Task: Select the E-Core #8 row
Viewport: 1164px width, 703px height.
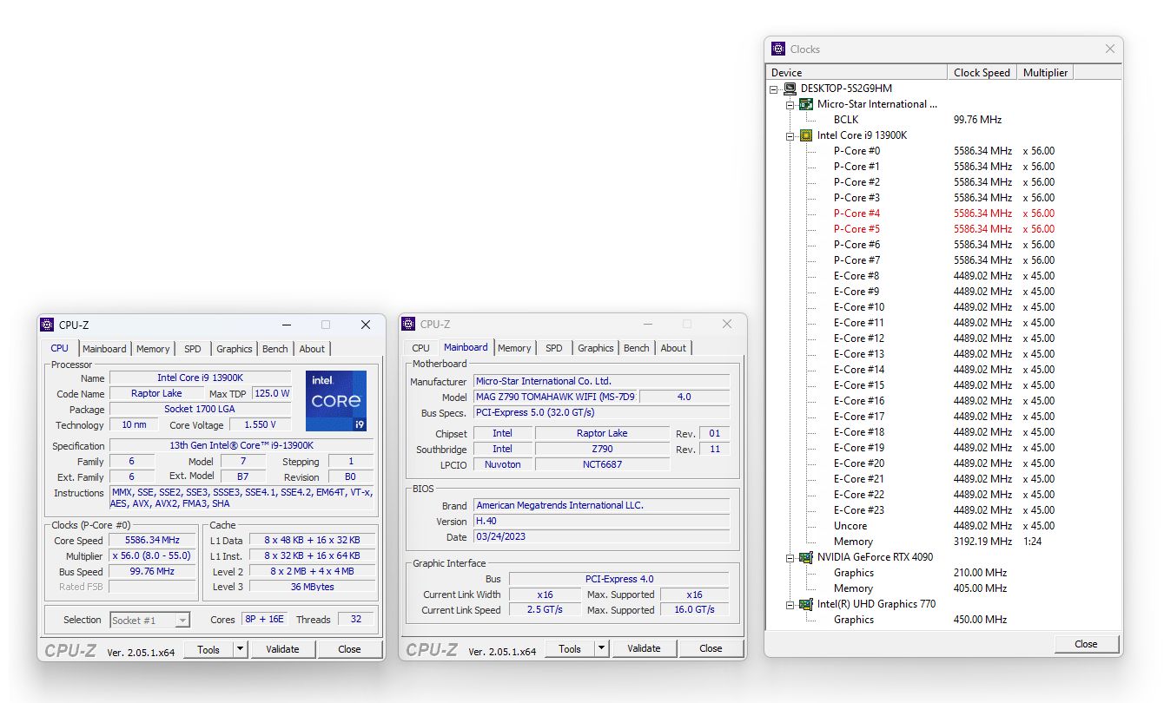Action: (x=944, y=276)
